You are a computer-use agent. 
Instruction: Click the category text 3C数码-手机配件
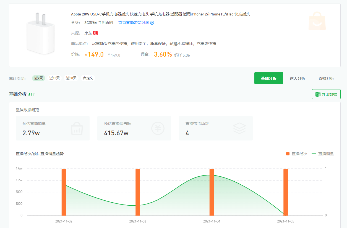click(99, 23)
